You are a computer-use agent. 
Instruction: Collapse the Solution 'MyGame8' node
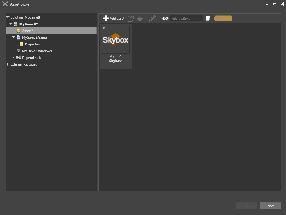[x=7, y=17]
